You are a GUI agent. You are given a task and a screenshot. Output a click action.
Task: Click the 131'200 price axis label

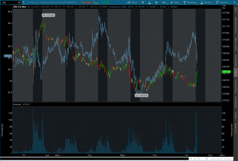click(x=226, y=13)
